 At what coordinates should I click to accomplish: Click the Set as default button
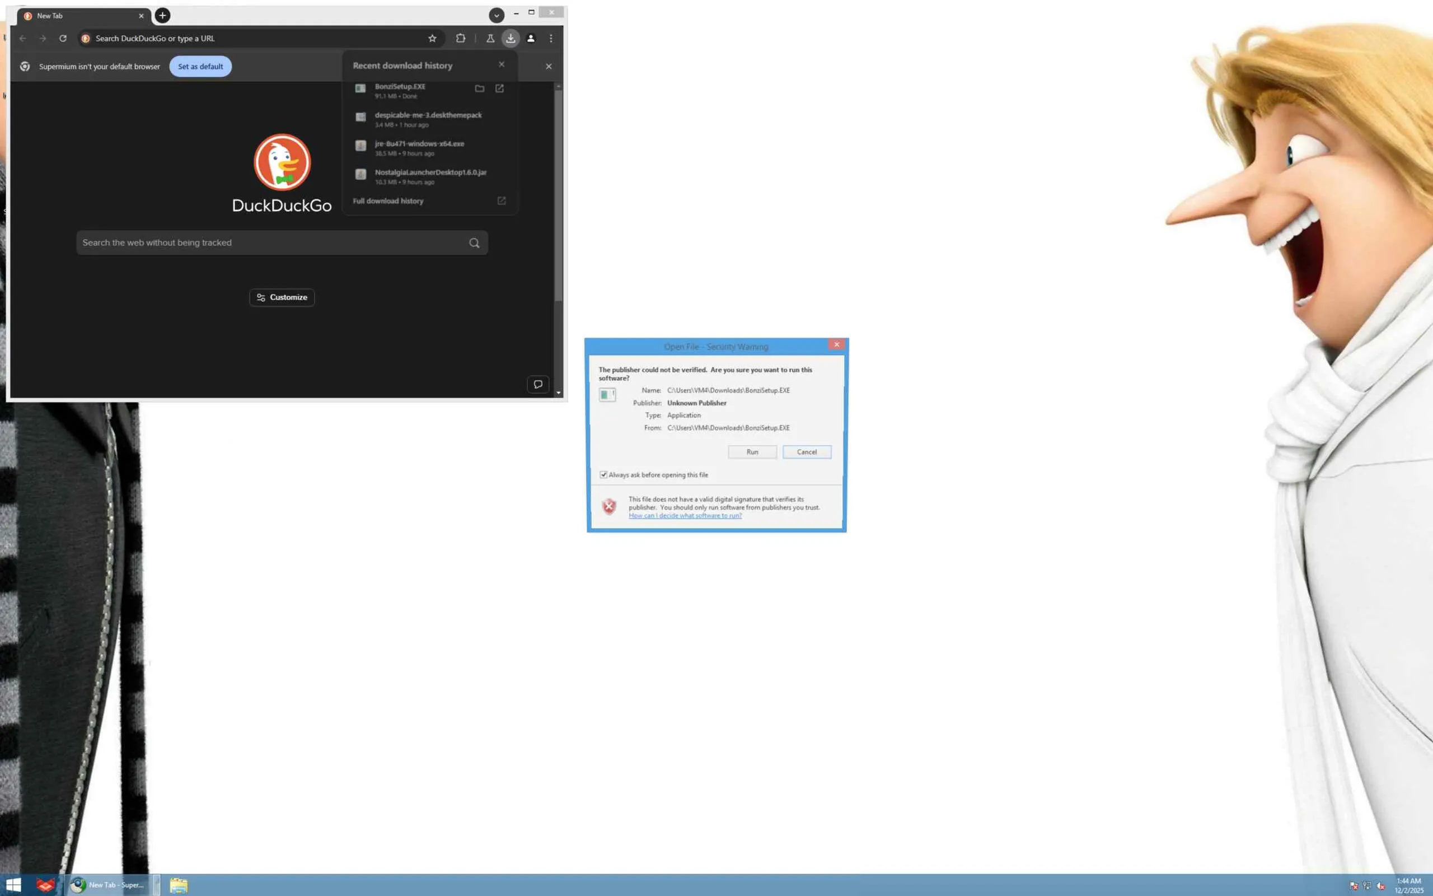point(200,67)
